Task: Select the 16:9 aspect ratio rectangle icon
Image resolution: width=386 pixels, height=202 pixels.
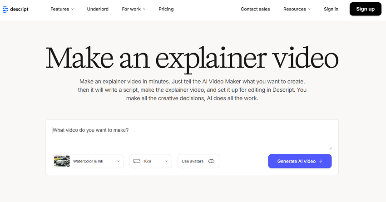Action: [137, 161]
